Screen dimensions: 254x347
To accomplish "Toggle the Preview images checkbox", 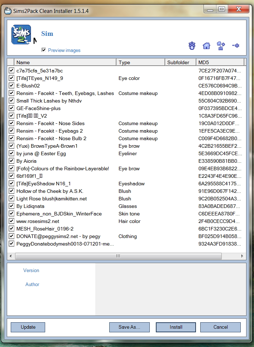I will (x=44, y=50).
